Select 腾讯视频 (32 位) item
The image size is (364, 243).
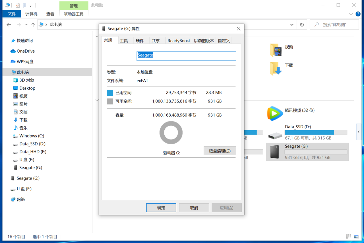coord(291,113)
